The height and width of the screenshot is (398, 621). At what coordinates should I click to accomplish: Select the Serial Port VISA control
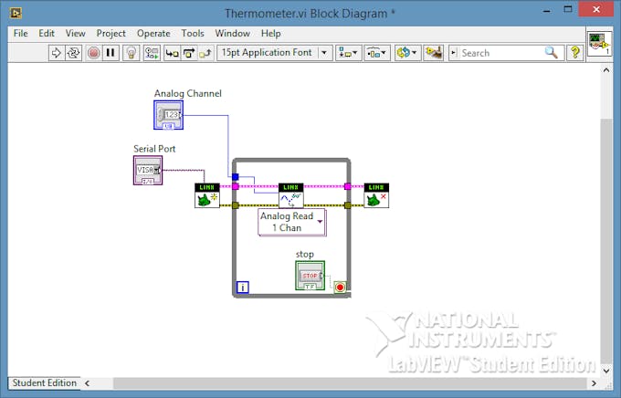click(148, 171)
